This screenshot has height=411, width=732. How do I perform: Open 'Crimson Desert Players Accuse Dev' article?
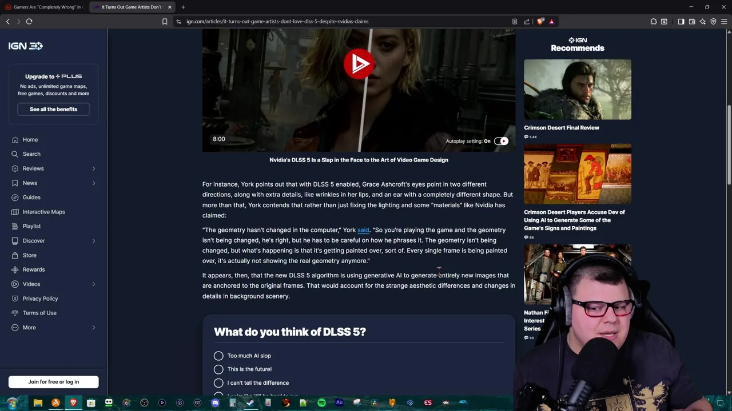pyautogui.click(x=575, y=220)
